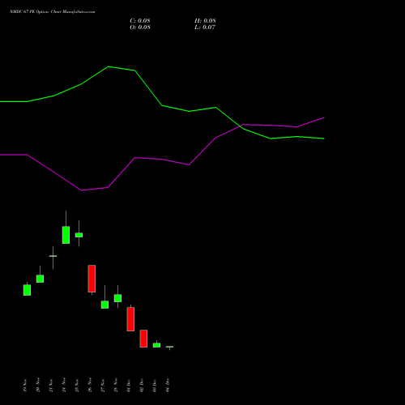
Task: Click the red candle above 01 Dec
Action: tap(130, 319)
